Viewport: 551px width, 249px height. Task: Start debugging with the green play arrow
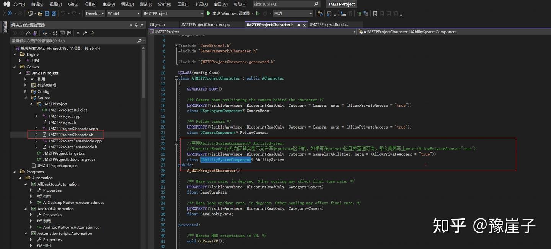(x=209, y=13)
